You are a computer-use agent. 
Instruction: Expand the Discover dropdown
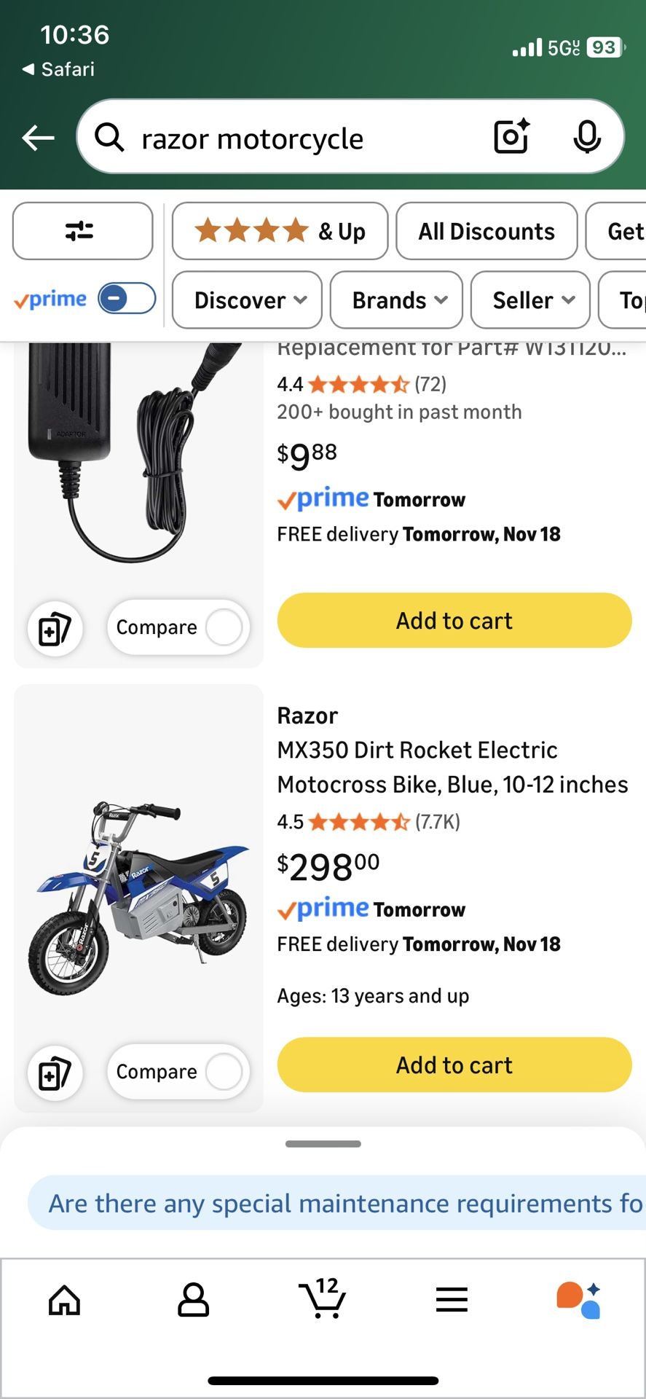pos(247,300)
